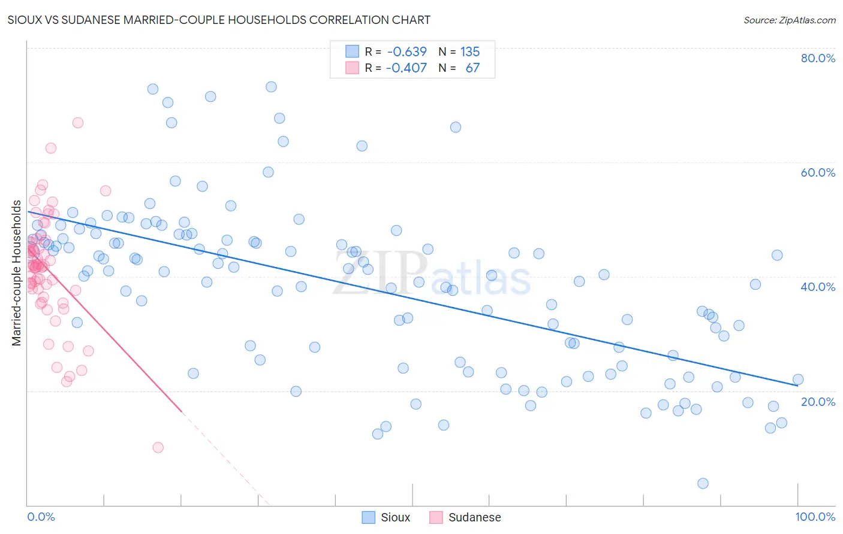The width and height of the screenshot is (843, 534).
Task: Click the lowest blue Sioux data point
Action: click(x=703, y=483)
